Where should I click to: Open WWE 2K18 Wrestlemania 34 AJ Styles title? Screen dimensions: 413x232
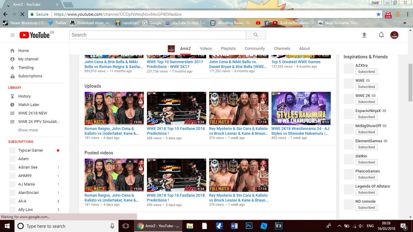tap(300, 131)
